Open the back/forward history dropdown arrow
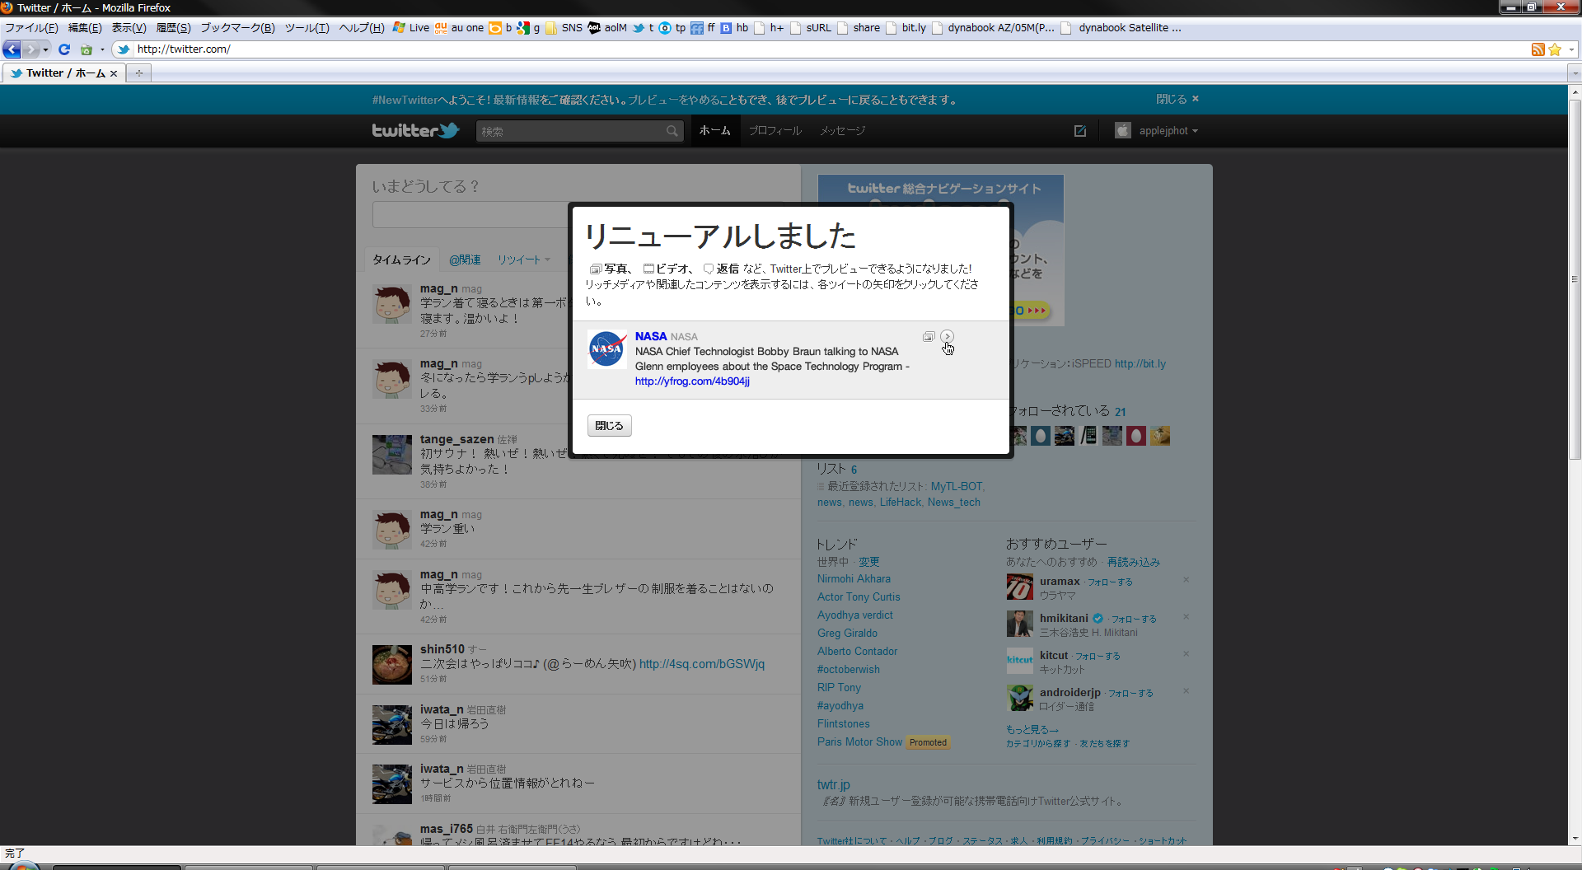This screenshot has width=1582, height=870. click(46, 49)
